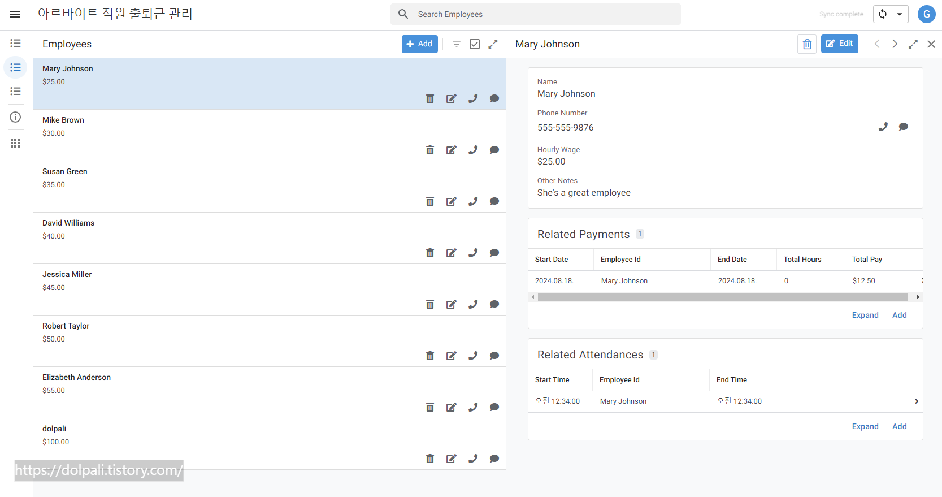
Task: Open the G user account avatar
Action: [926, 14]
